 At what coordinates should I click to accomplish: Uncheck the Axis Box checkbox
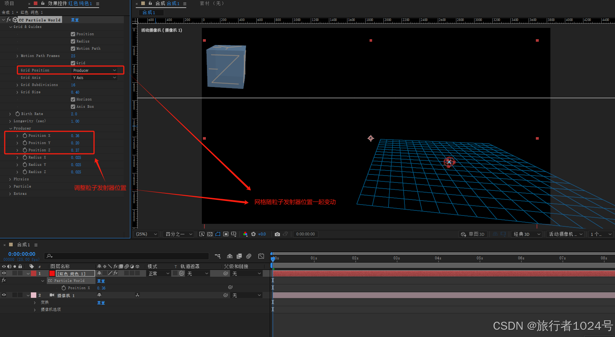73,107
